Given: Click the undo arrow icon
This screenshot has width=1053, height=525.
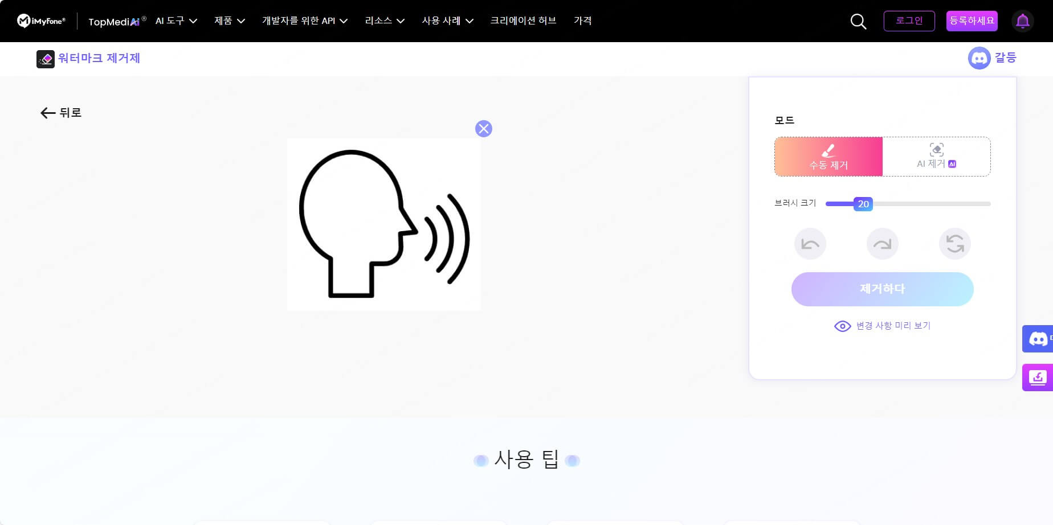Looking at the screenshot, I should point(810,244).
